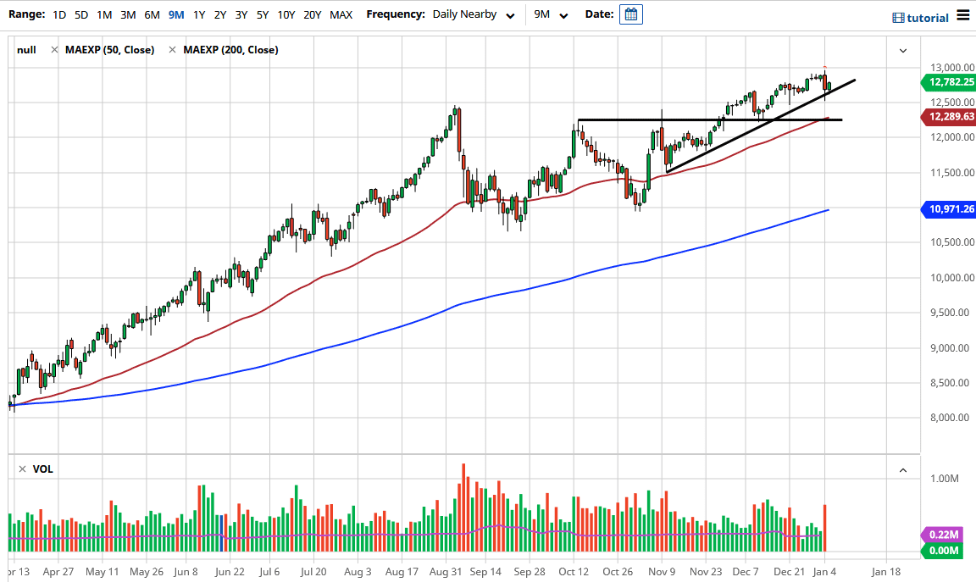Collapse the main chart panel chevron
The width and height of the screenshot is (976, 588).
pos(902,51)
